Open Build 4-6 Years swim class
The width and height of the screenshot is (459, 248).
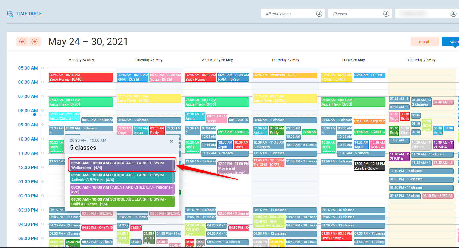122,202
